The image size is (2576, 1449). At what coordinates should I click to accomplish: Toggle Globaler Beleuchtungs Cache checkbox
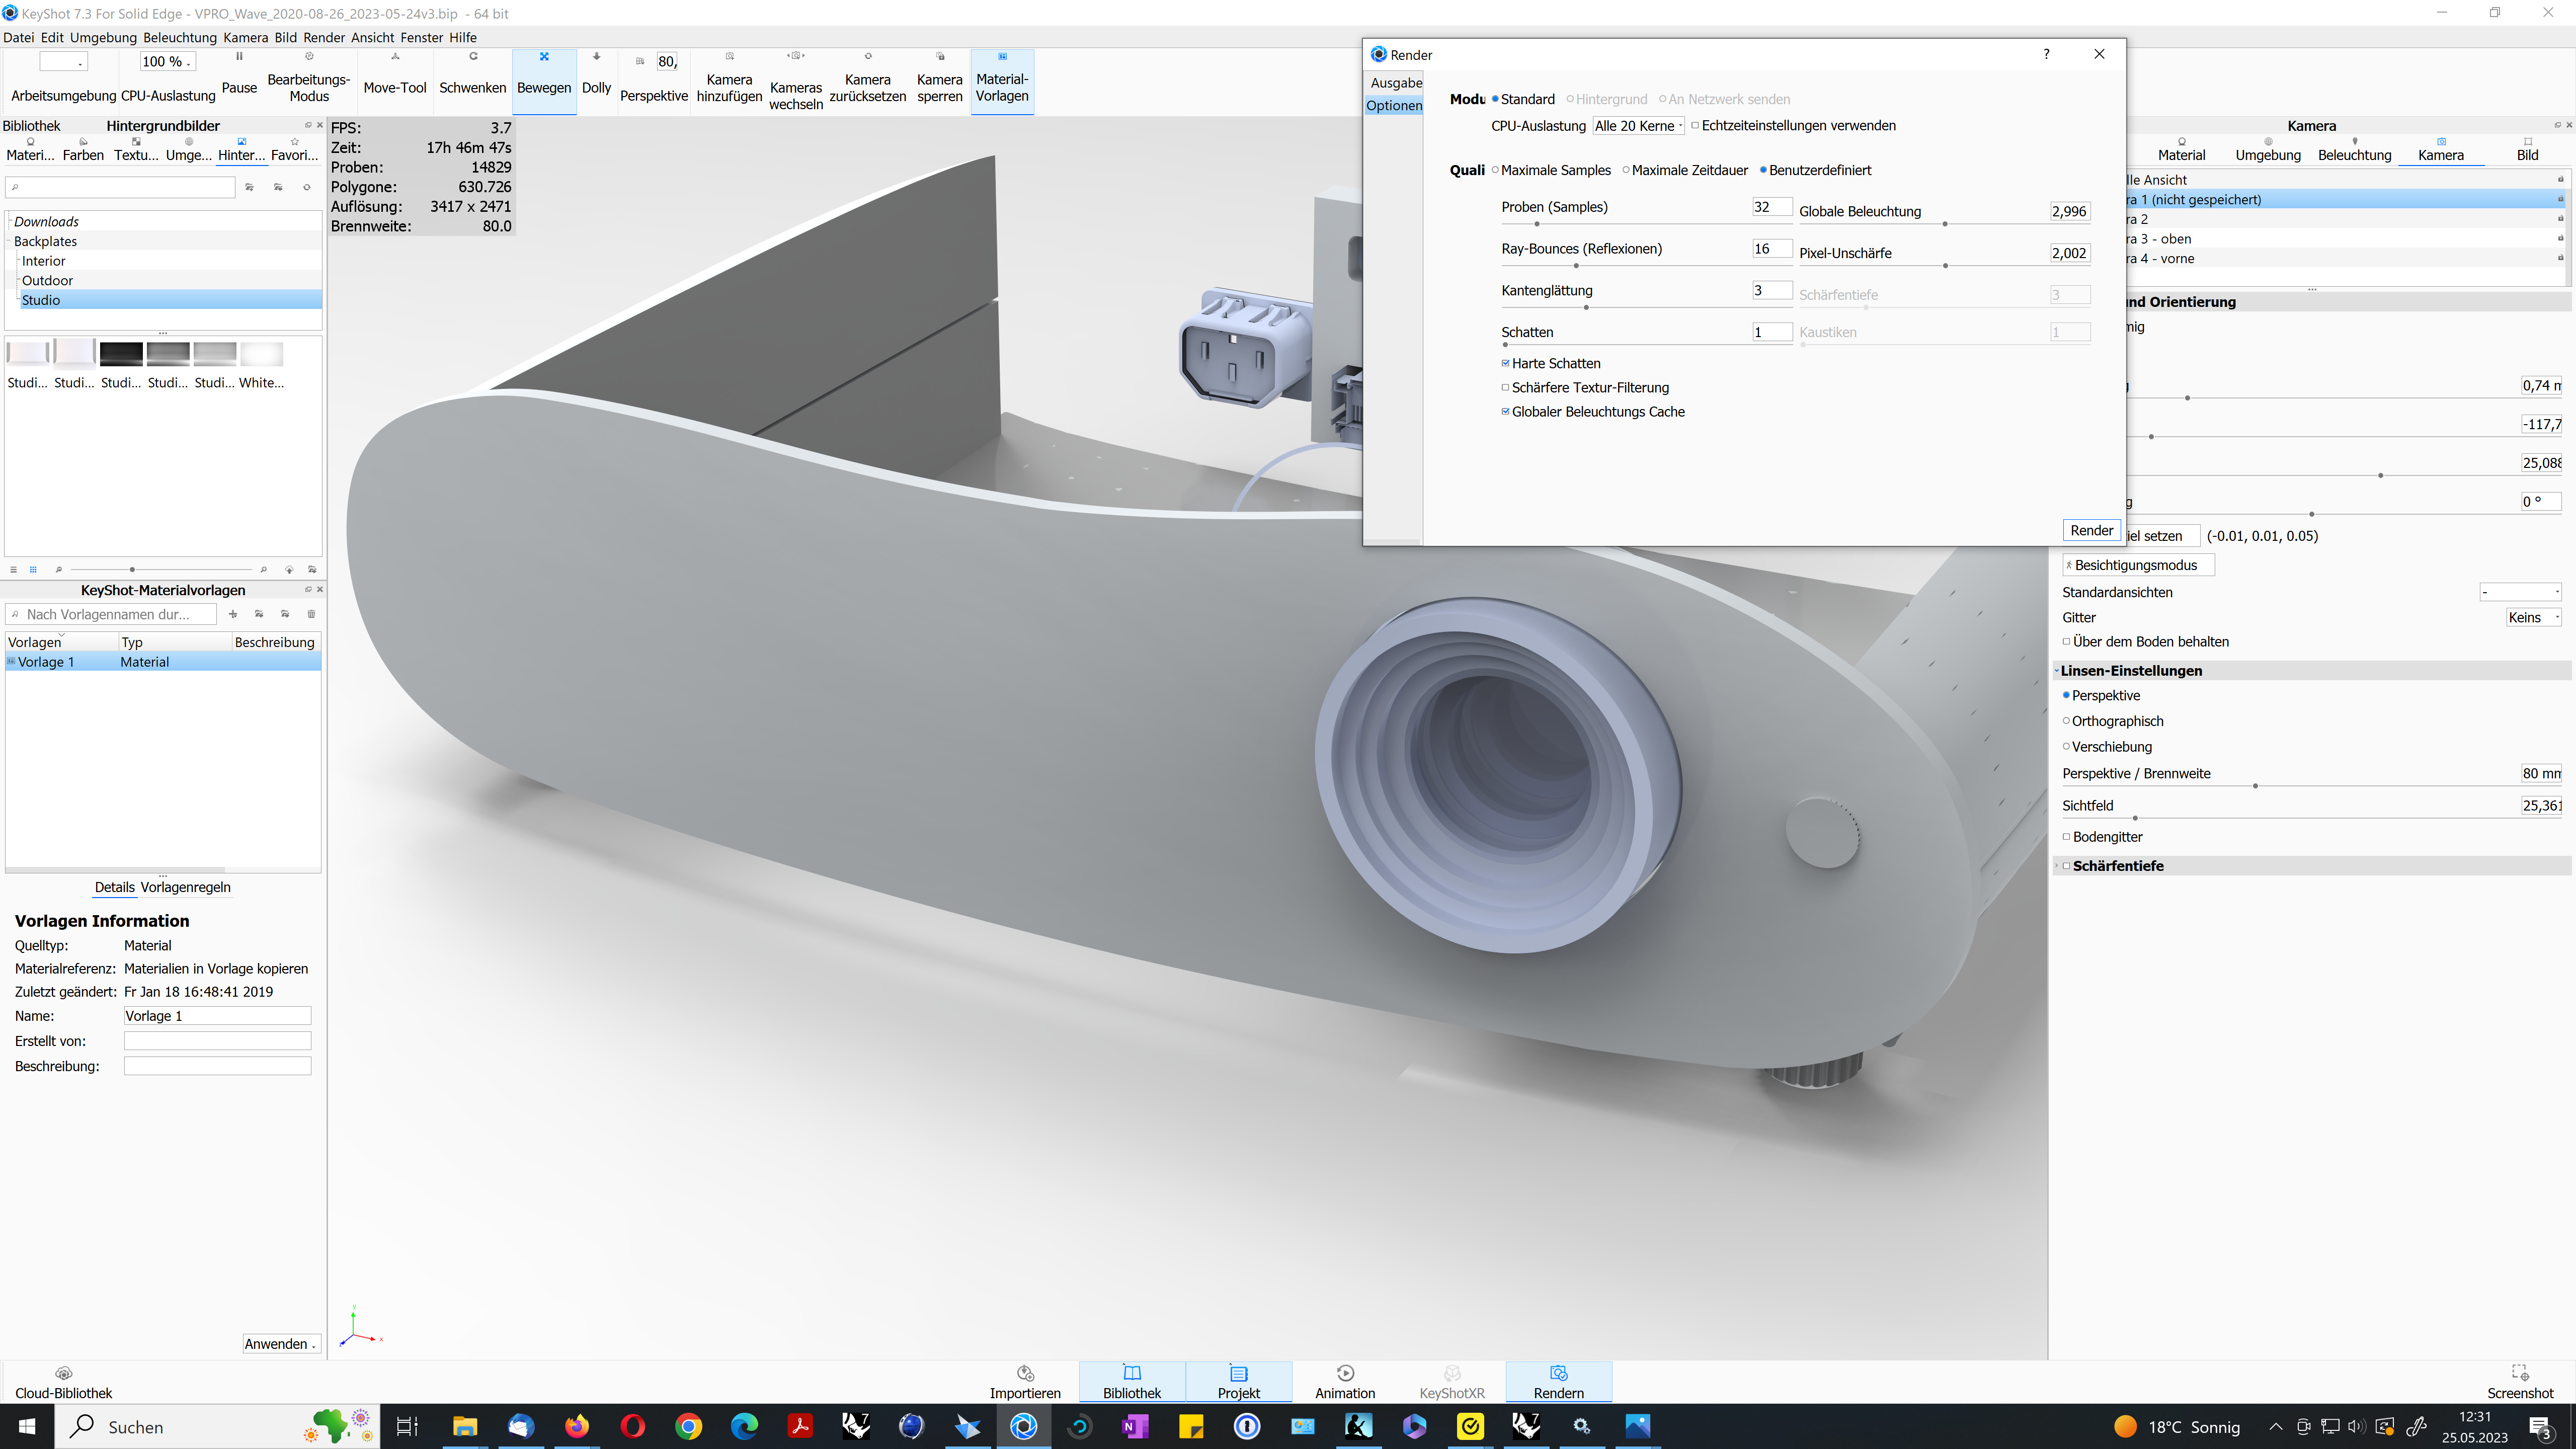tap(1505, 411)
